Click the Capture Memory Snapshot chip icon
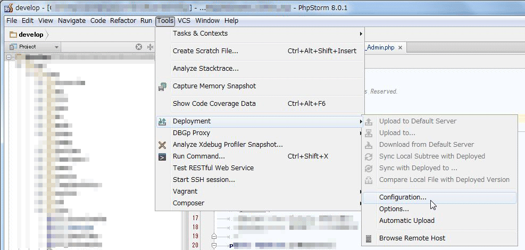Viewport: 525px width, 250px height. coord(162,86)
